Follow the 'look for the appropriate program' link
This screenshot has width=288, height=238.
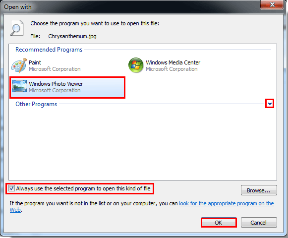(x=226, y=203)
